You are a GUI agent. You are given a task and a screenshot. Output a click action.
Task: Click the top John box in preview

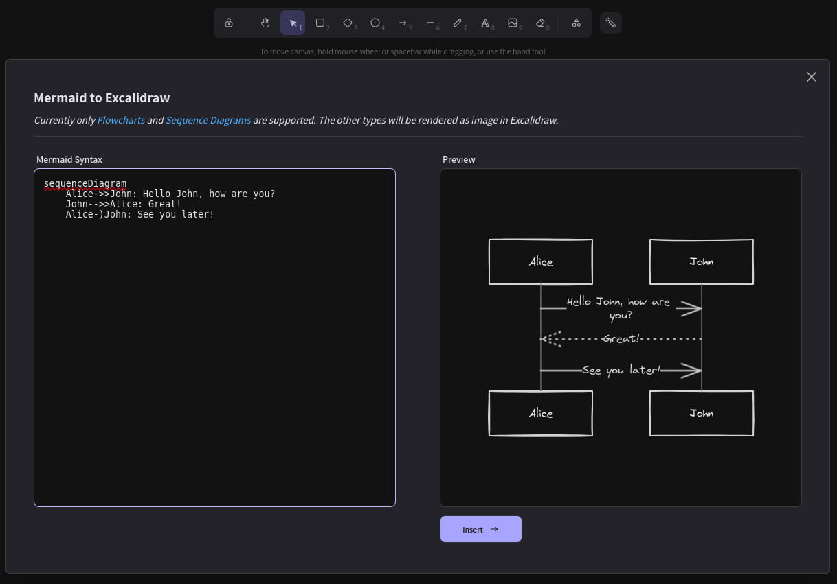pyautogui.click(x=702, y=261)
